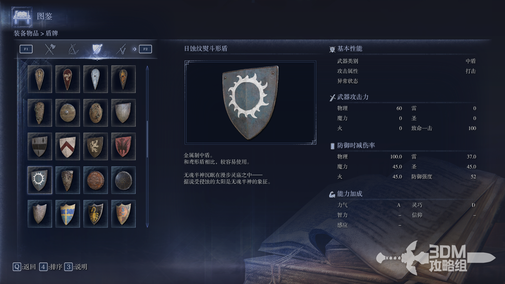Viewport: 505px width, 284px height.
Task: Click scrollbar up arrow of shield list
Action: (x=147, y=68)
